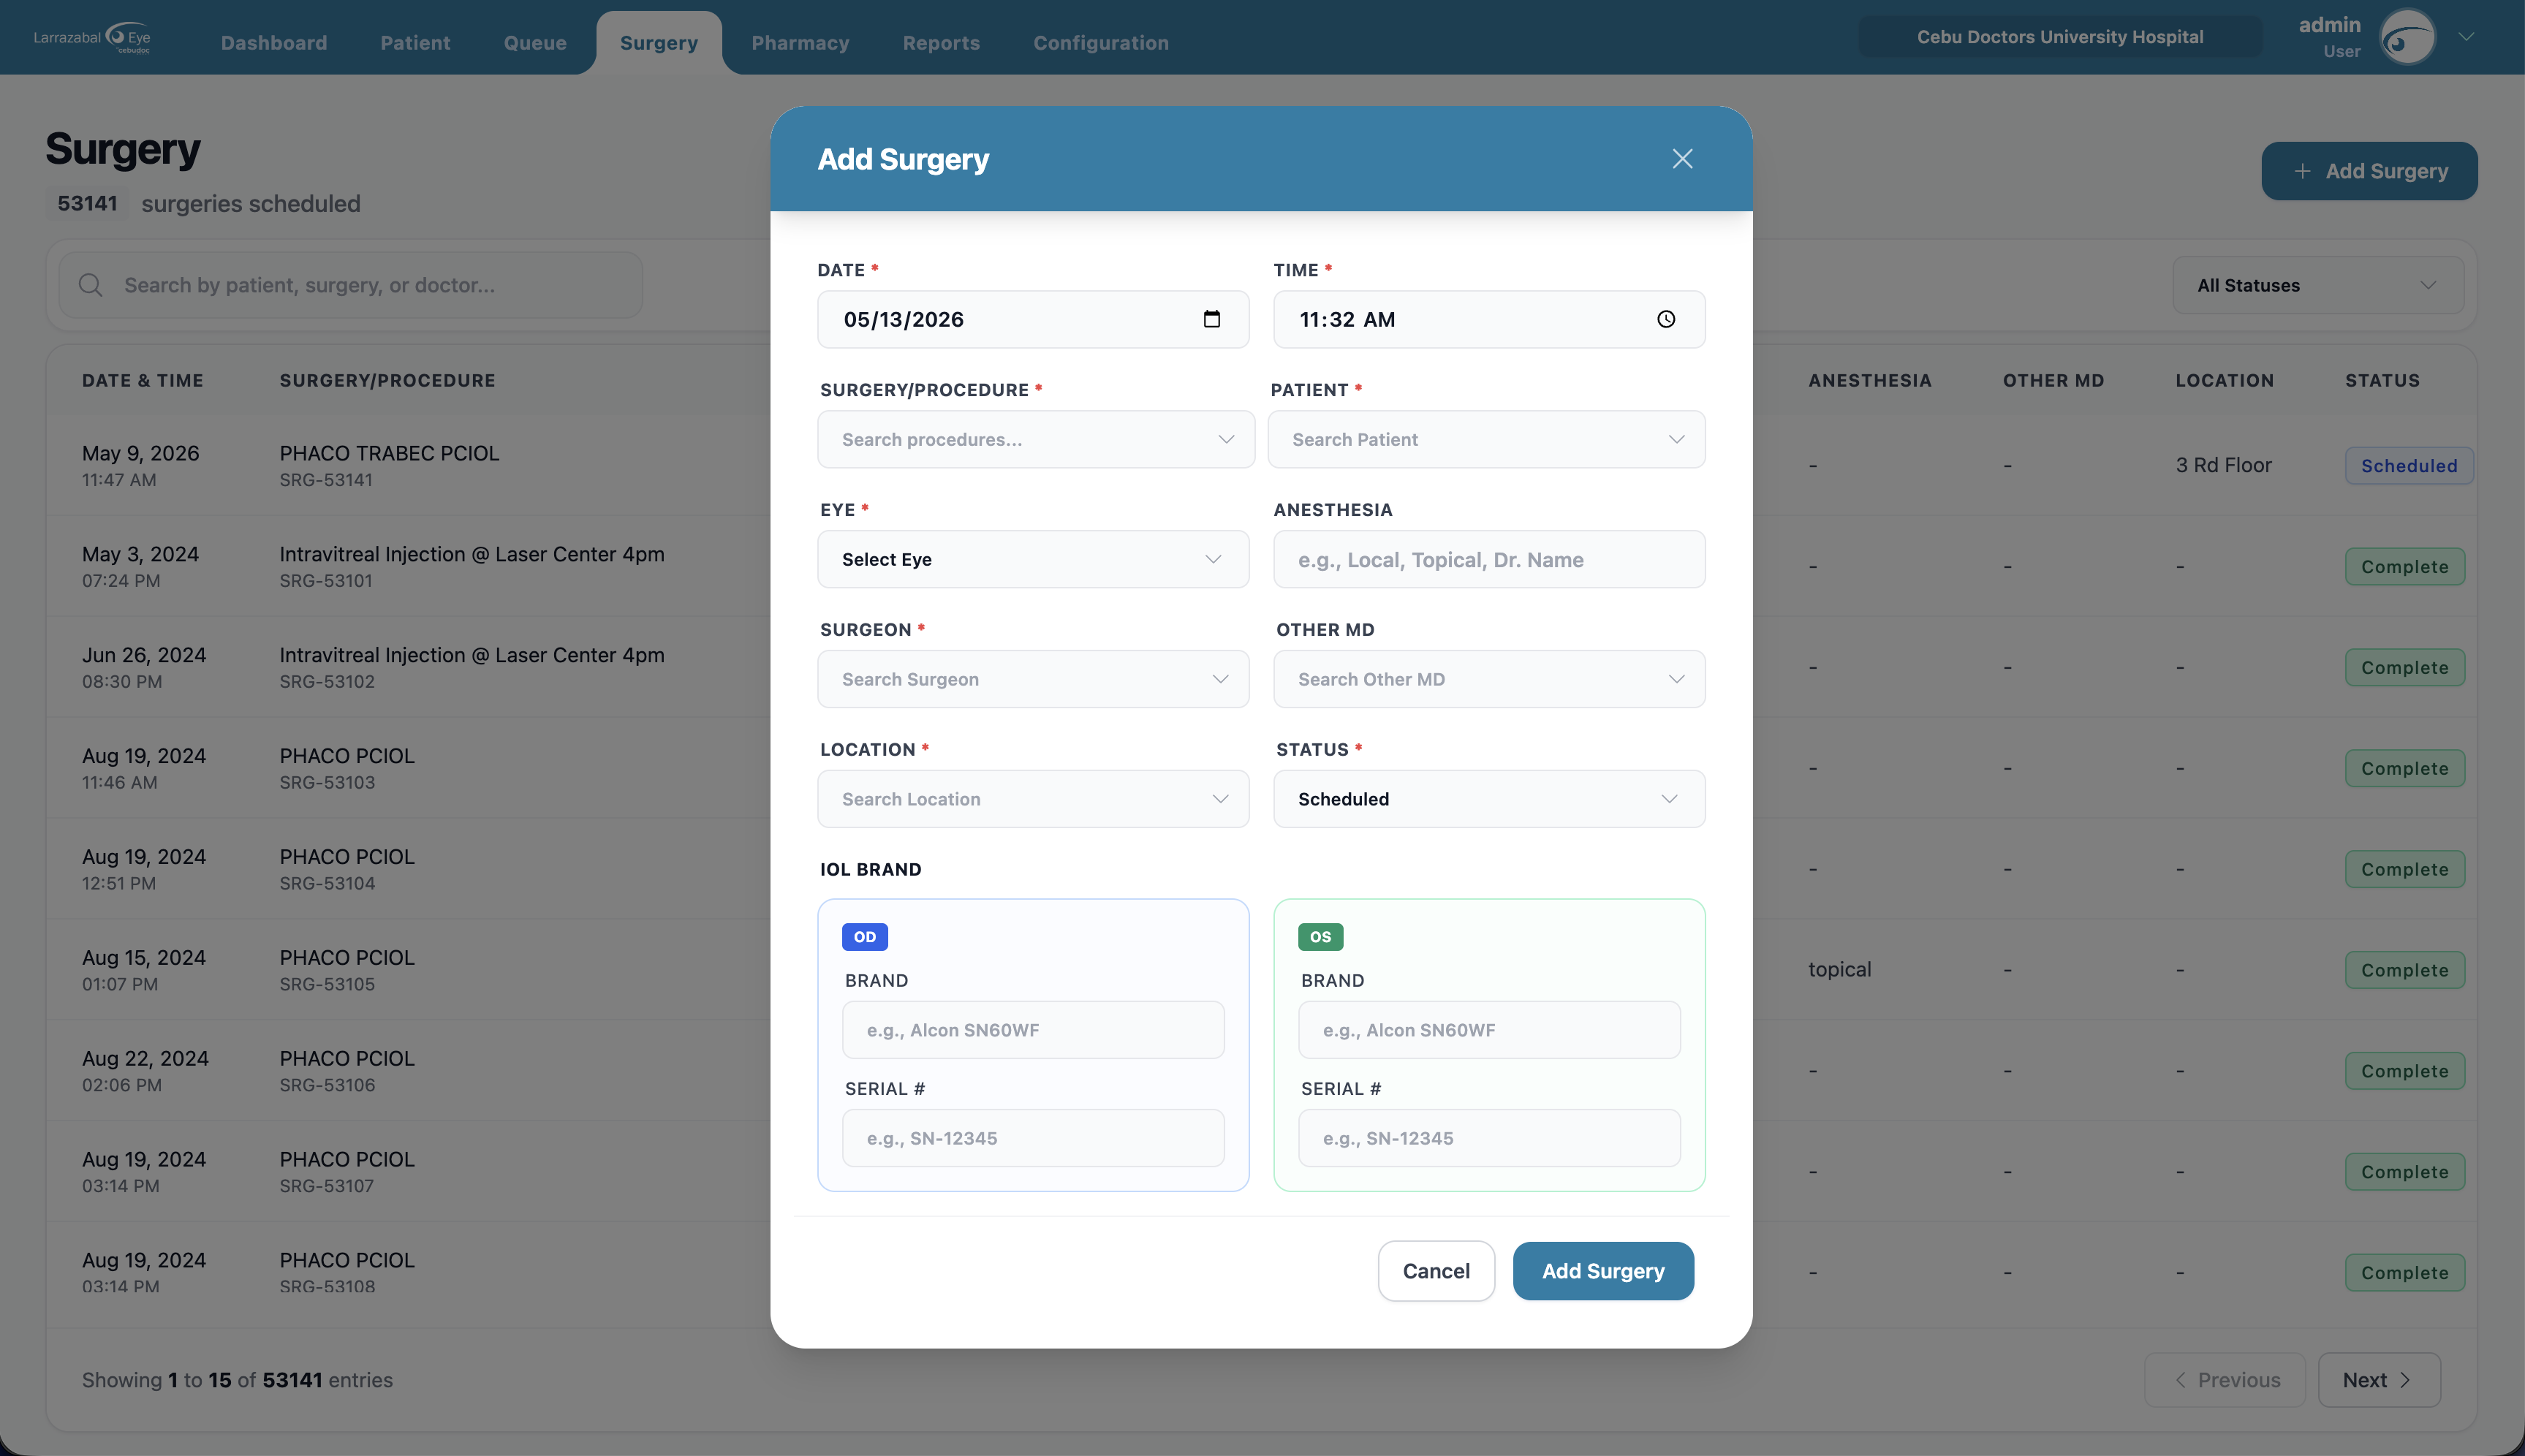Viewport: 2525px width, 1456px height.
Task: Go to the Dashboard tab
Action: (274, 43)
